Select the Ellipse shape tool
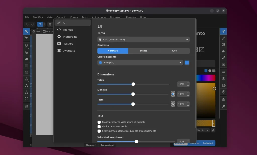Image resolution: width=257 pixels, height=155 pixels. pyautogui.click(x=26, y=72)
